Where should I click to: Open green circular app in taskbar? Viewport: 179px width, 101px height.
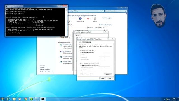[31, 99]
